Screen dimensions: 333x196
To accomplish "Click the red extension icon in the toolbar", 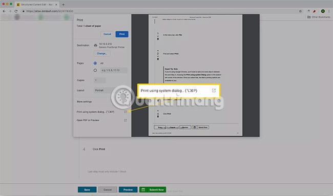I will pos(314,11).
